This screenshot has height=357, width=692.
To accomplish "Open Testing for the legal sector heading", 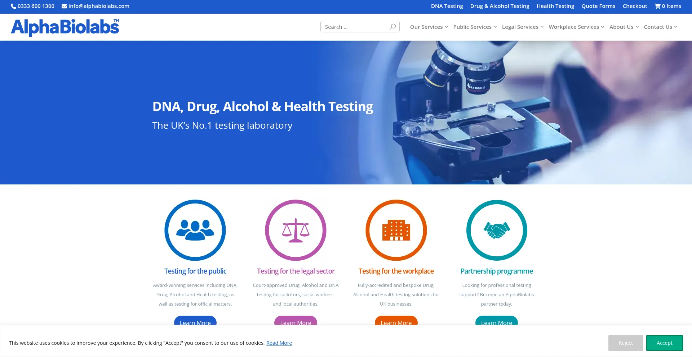I will tap(296, 271).
